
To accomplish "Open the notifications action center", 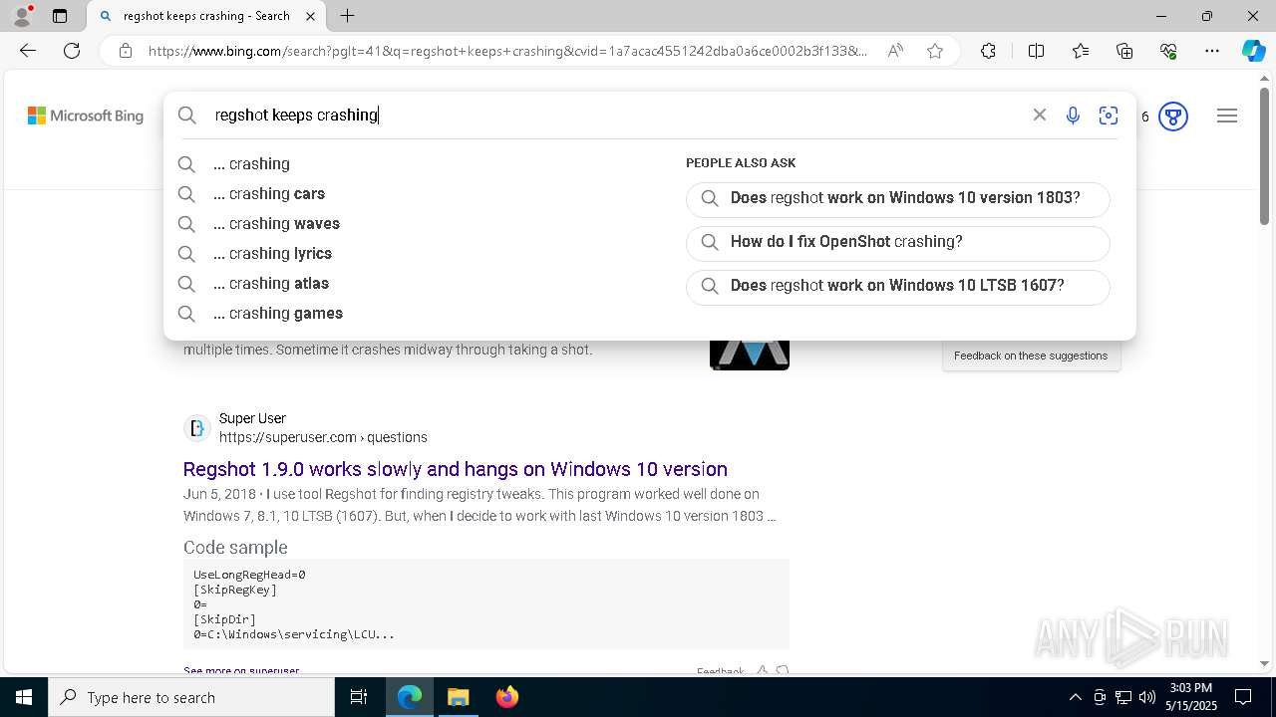I will click(x=1243, y=697).
